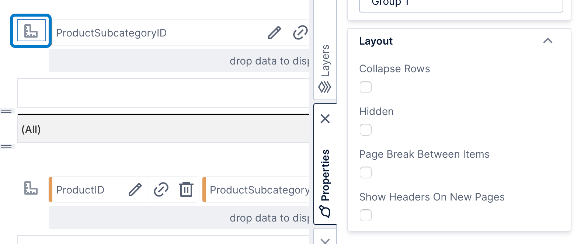
Task: Enable the Collapse Rows checkbox
Action: 365,87
